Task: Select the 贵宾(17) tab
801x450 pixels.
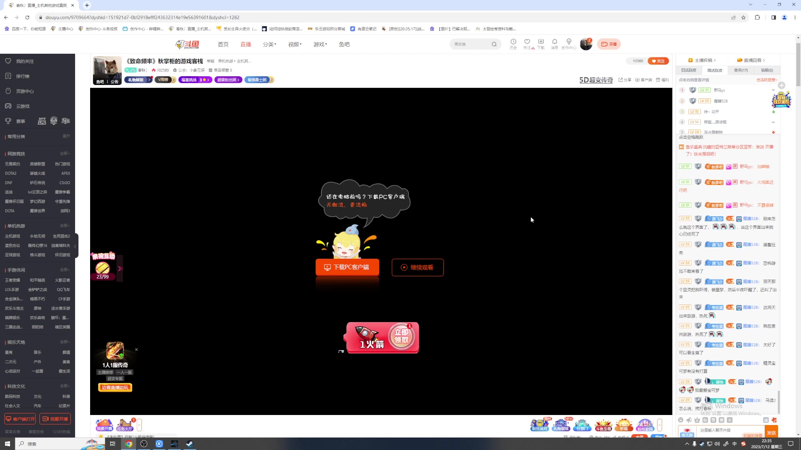Action: click(741, 70)
